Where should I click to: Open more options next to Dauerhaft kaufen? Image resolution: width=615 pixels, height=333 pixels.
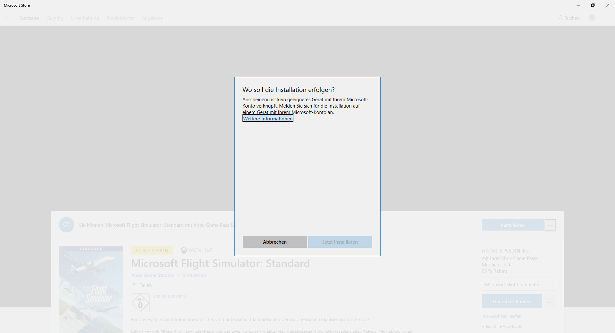[x=549, y=302]
